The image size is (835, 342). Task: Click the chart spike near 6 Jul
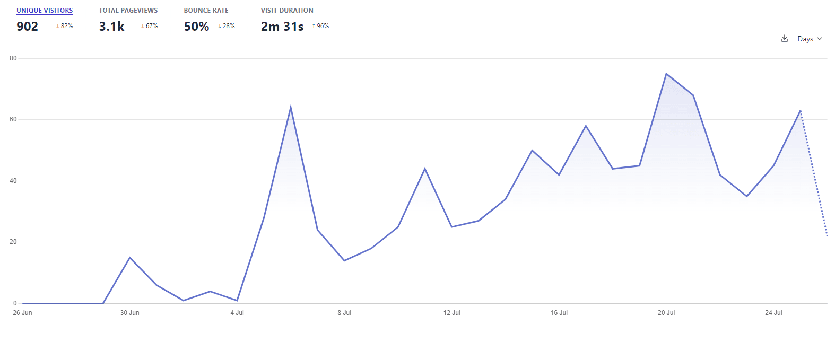click(x=291, y=107)
